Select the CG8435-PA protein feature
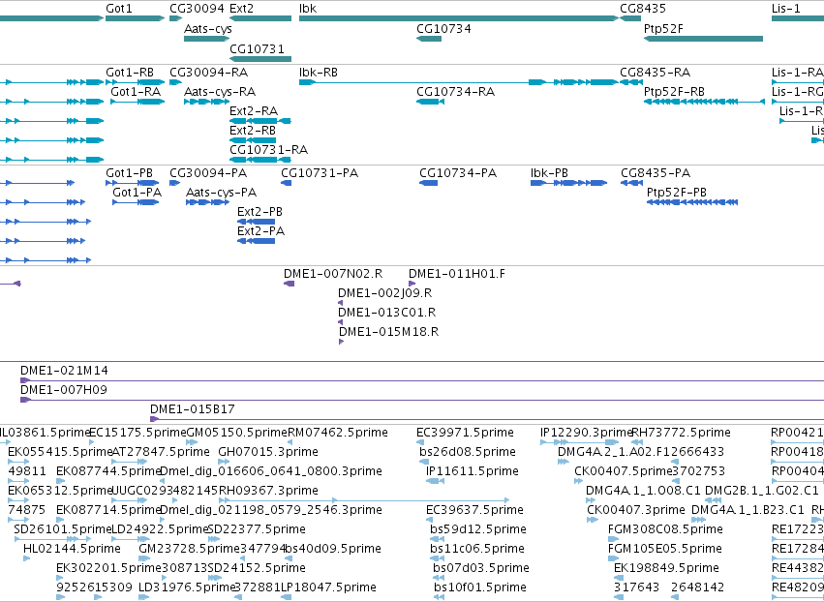 [x=631, y=183]
